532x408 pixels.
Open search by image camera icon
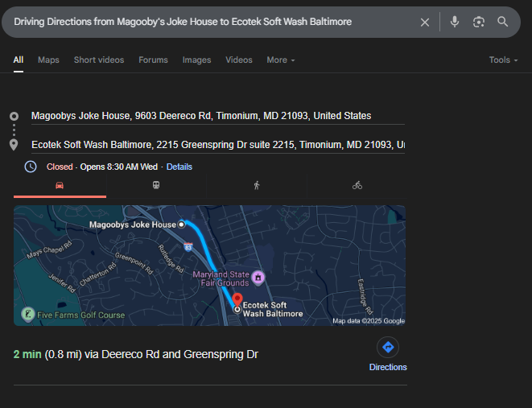click(x=479, y=22)
